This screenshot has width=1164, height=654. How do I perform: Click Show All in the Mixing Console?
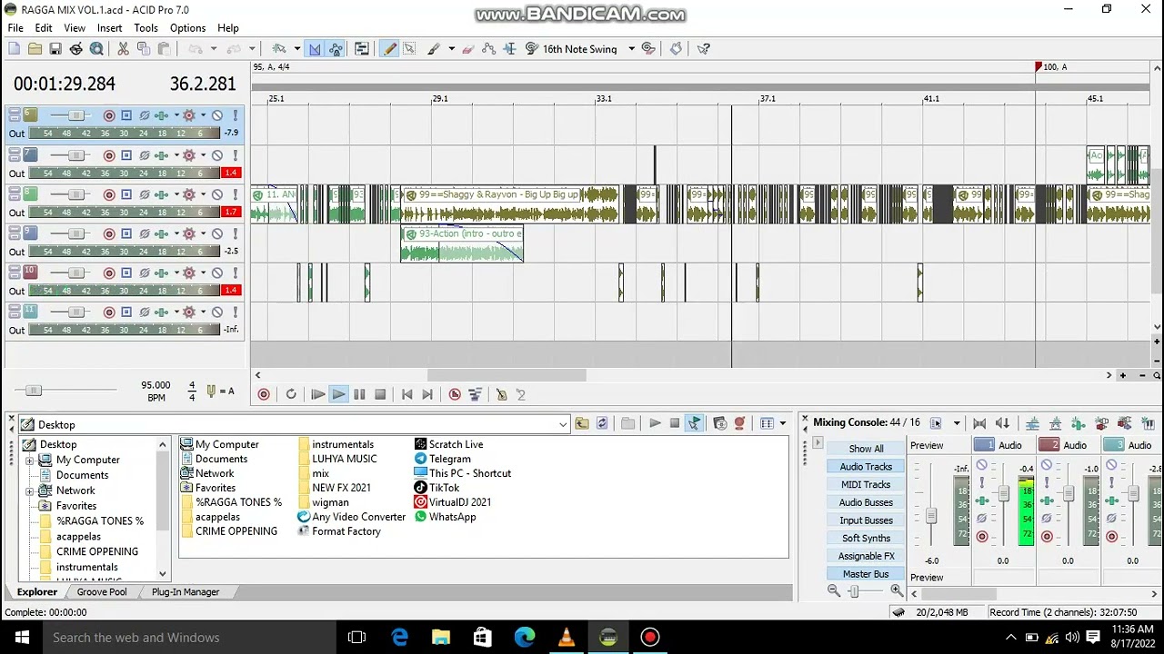[x=866, y=449]
